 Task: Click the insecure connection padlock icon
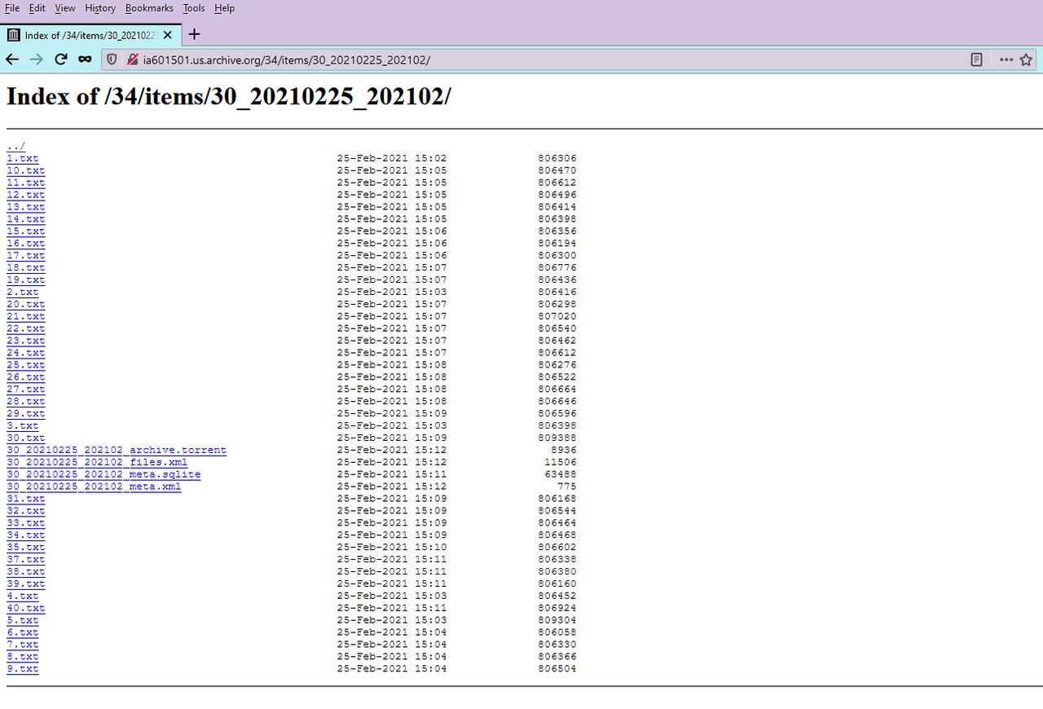click(132, 59)
